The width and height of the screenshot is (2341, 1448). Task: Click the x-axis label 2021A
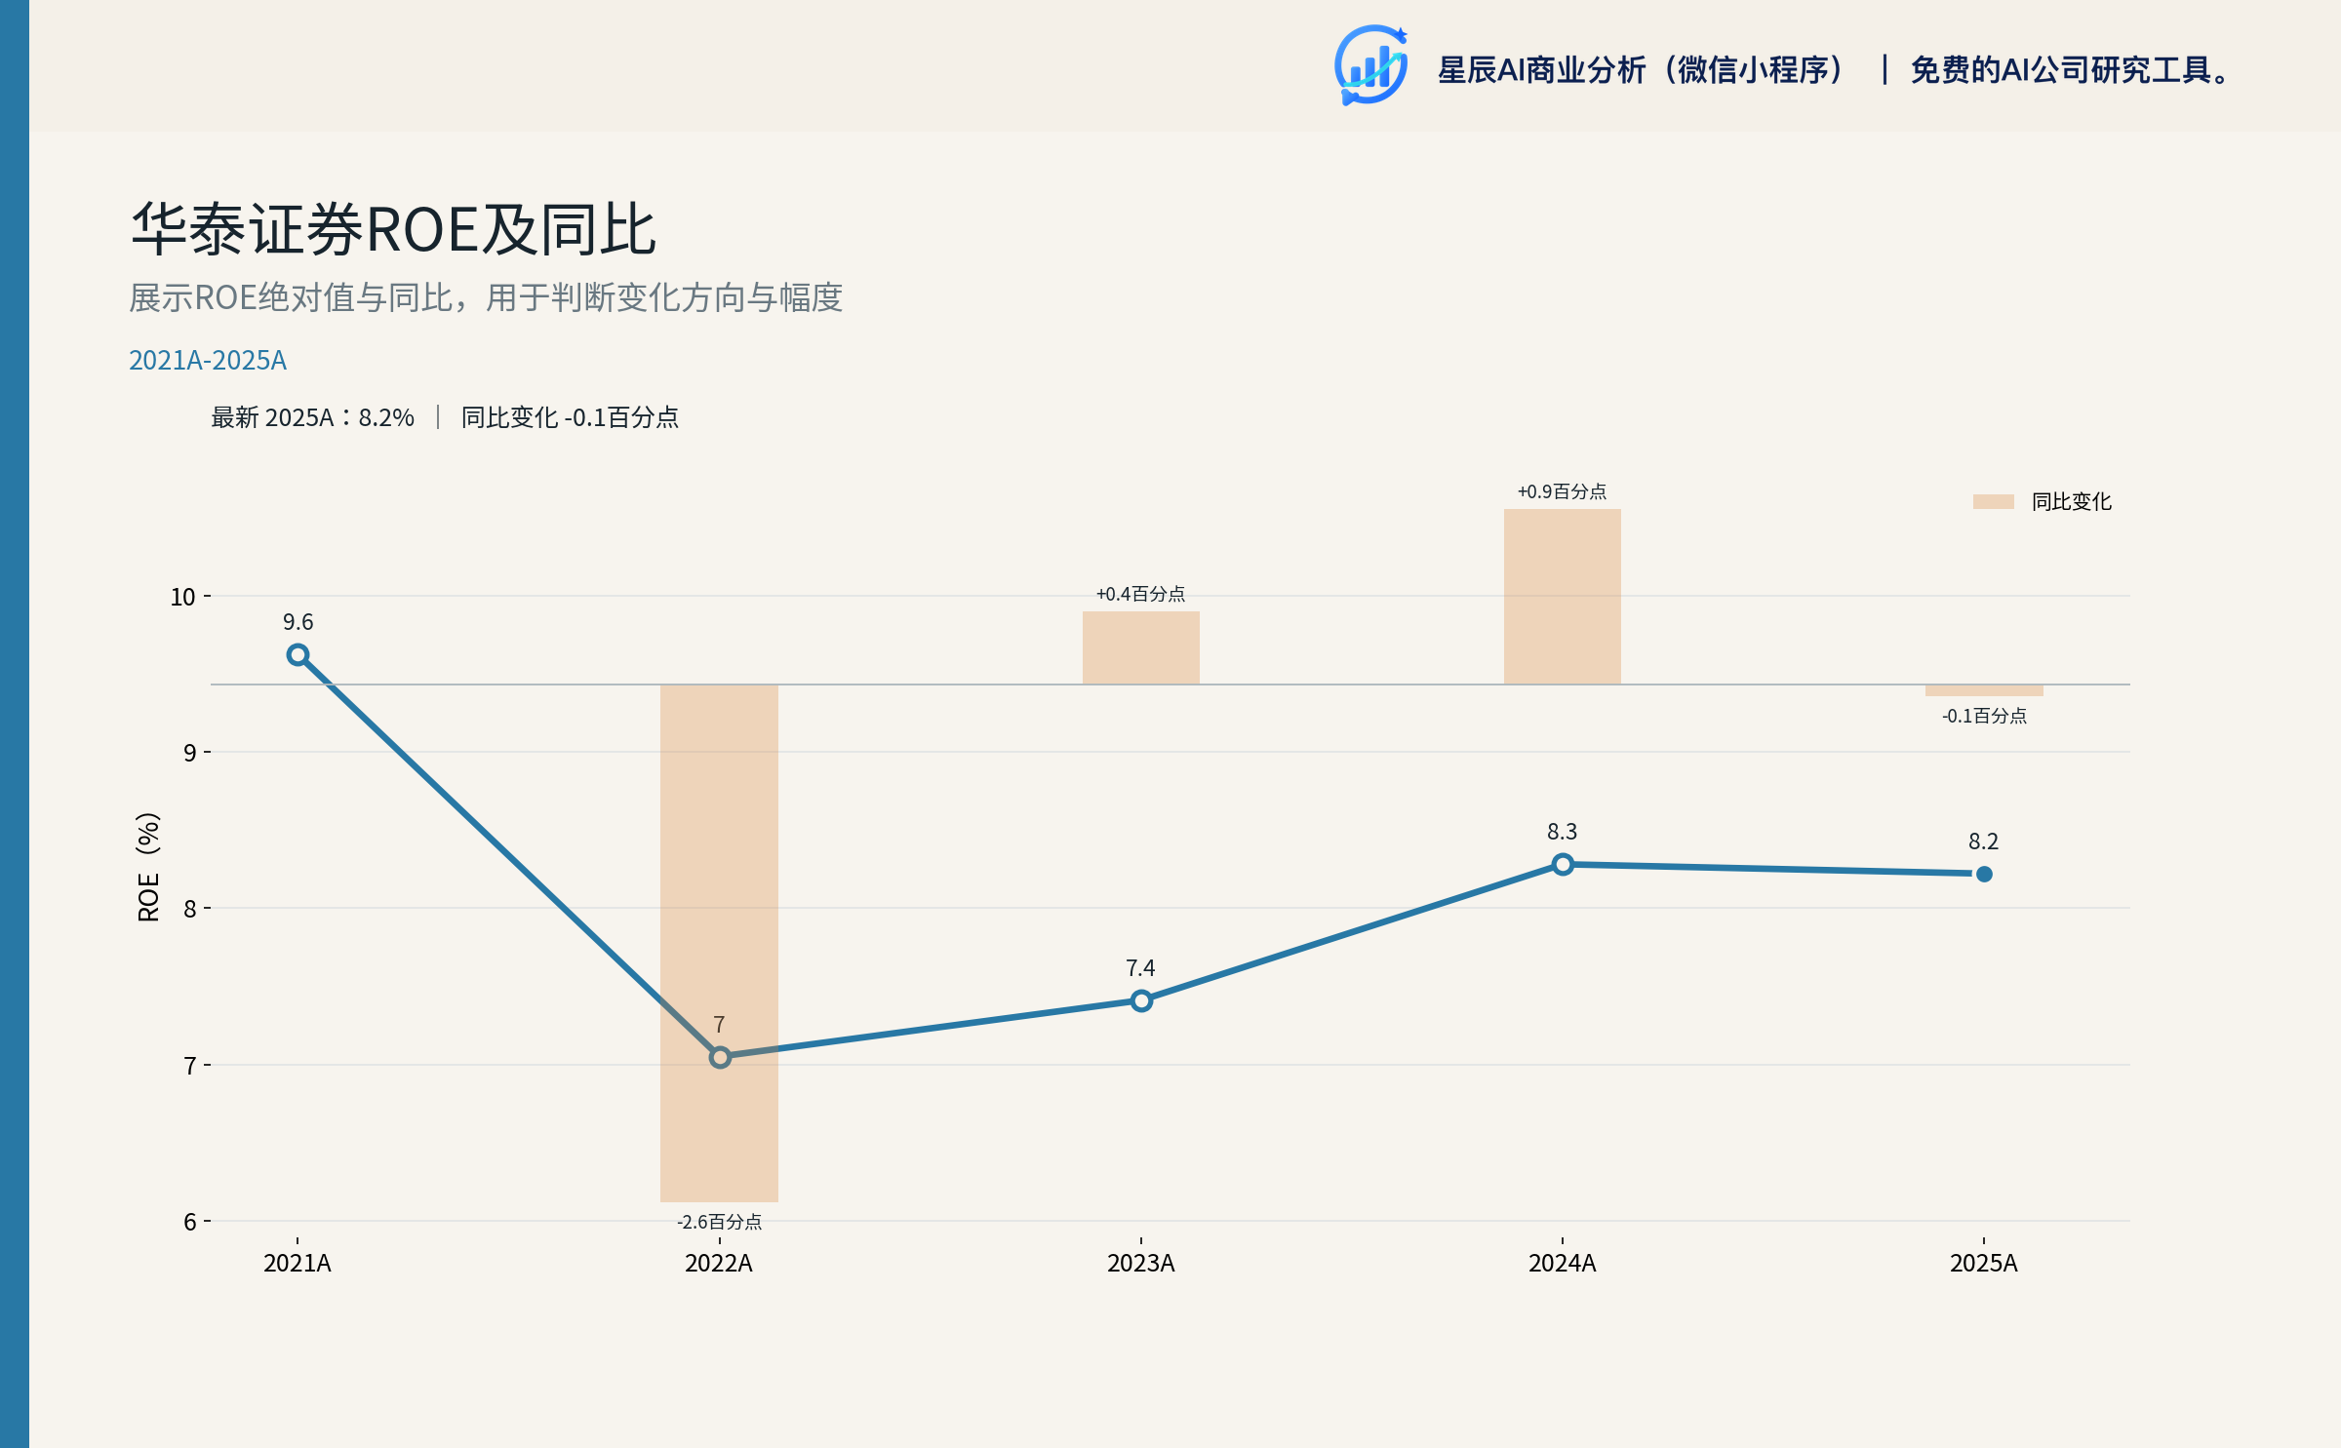coord(298,1263)
